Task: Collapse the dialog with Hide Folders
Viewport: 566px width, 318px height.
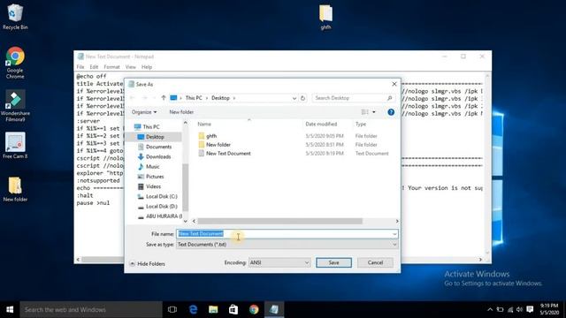Action: pyautogui.click(x=148, y=264)
